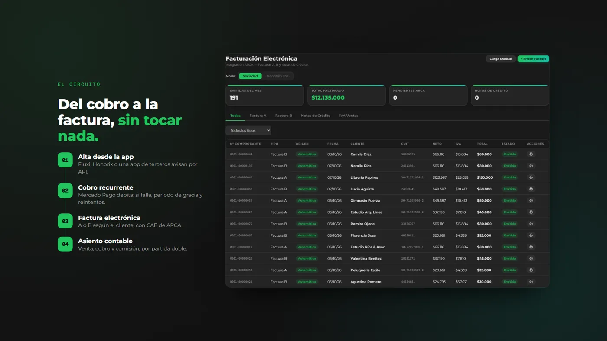Click the $150.000 total amount
The width and height of the screenshot is (607, 341).
pyautogui.click(x=485, y=177)
